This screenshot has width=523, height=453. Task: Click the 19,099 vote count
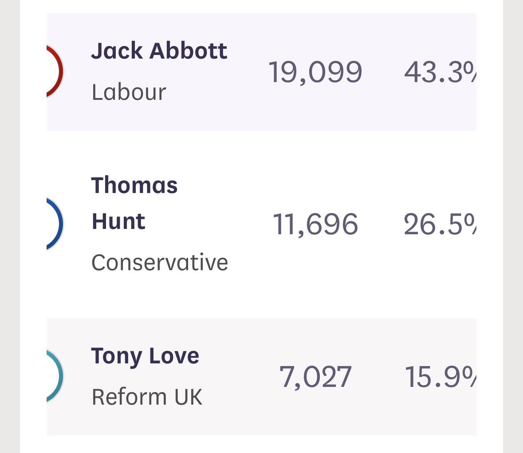point(315,72)
